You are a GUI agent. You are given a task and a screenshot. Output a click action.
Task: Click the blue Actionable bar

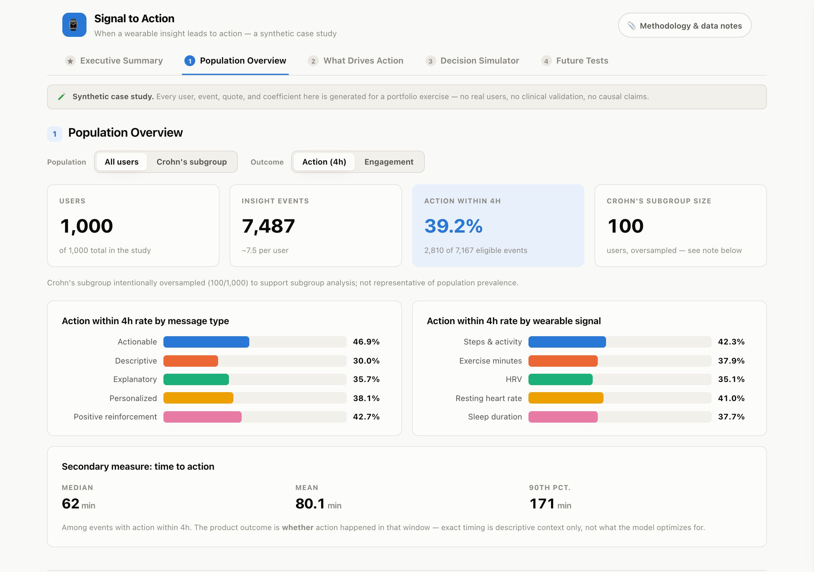point(206,342)
